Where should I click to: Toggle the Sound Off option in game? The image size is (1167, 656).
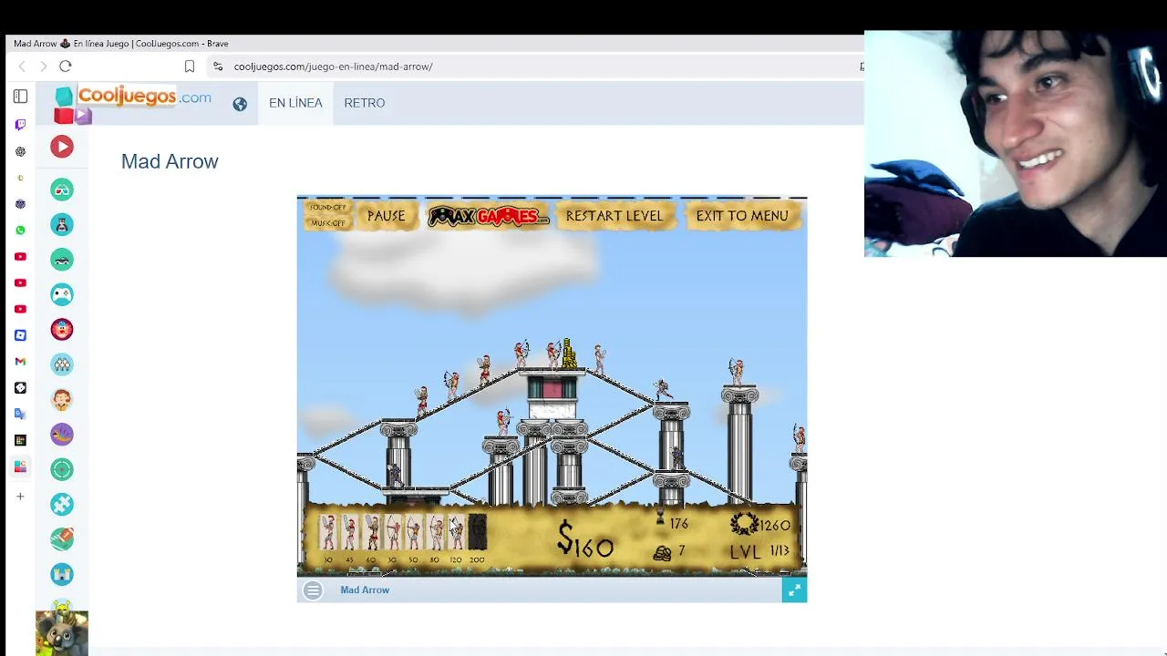point(327,208)
